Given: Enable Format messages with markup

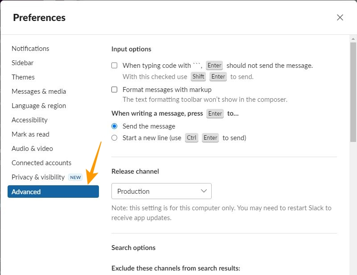Looking at the screenshot, I should pyautogui.click(x=114, y=89).
